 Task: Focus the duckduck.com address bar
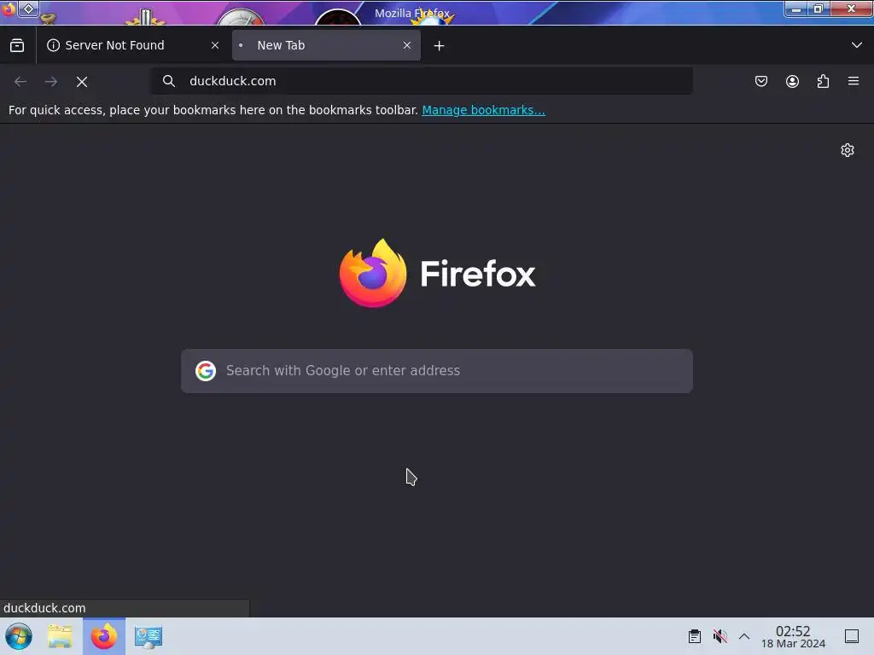point(422,81)
